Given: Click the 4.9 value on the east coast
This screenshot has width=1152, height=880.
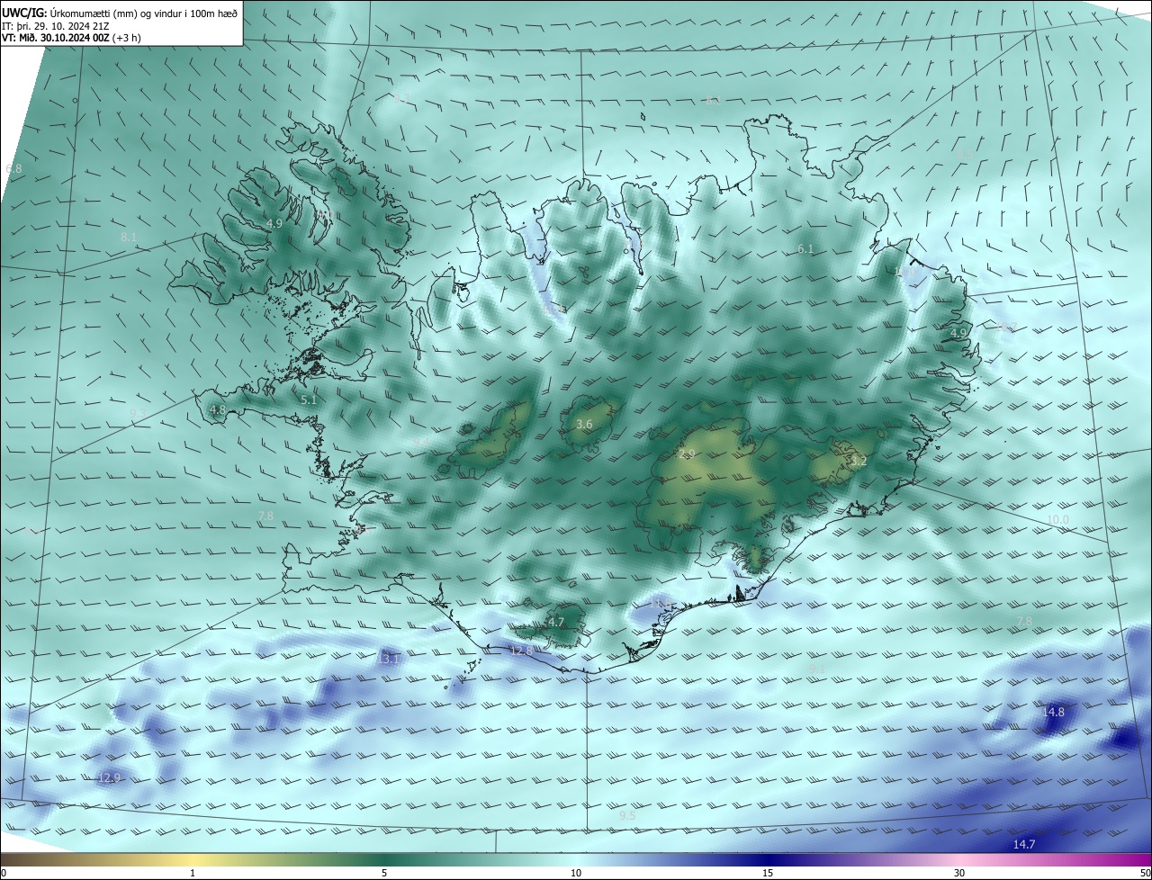Looking at the screenshot, I should (x=958, y=333).
